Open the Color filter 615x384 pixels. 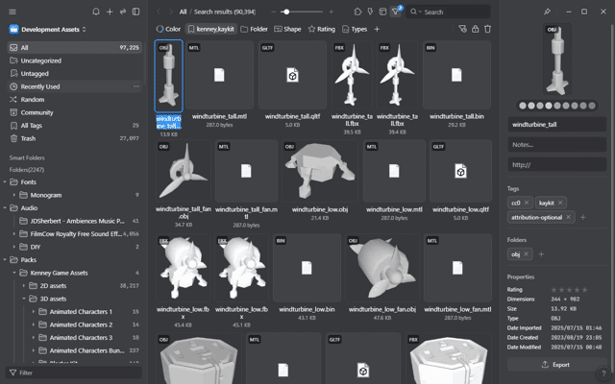pos(168,29)
